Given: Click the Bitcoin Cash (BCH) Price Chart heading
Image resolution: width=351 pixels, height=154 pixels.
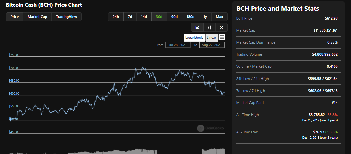Looking at the screenshot, I should tap(44, 5).
